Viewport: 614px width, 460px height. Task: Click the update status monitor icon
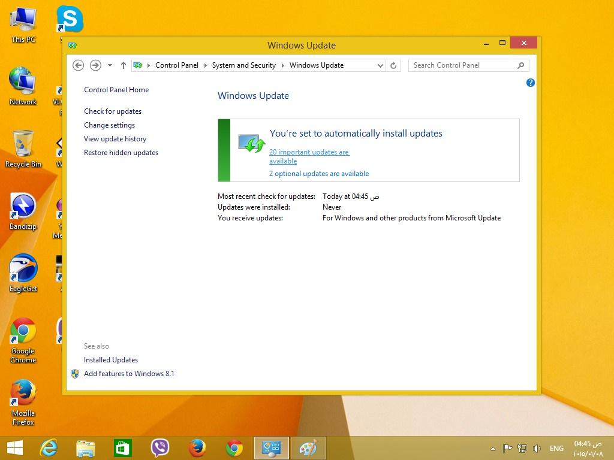(252, 143)
